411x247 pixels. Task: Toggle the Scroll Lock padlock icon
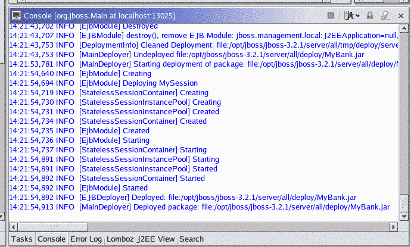[370, 15]
